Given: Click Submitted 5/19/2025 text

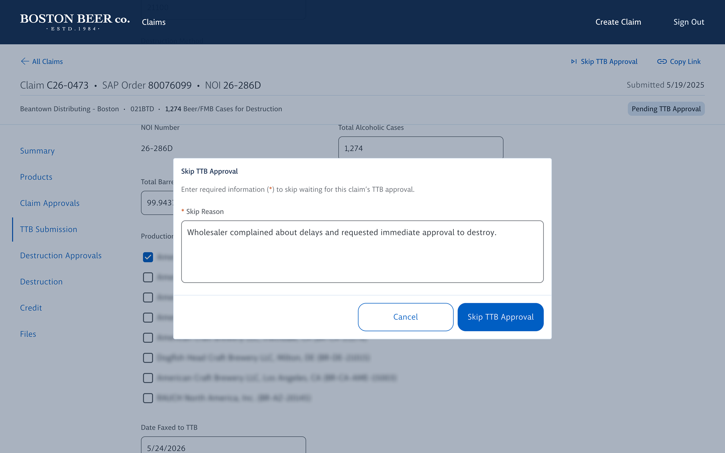Looking at the screenshot, I should point(665,85).
